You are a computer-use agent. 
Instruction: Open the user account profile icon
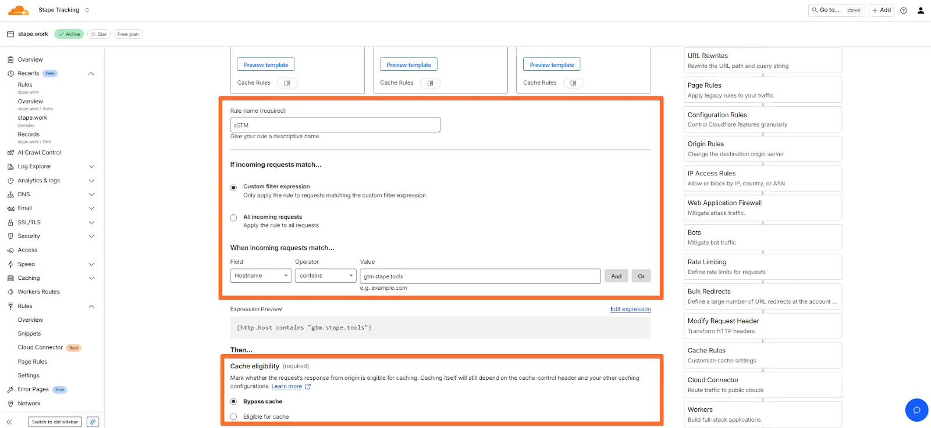click(x=921, y=10)
